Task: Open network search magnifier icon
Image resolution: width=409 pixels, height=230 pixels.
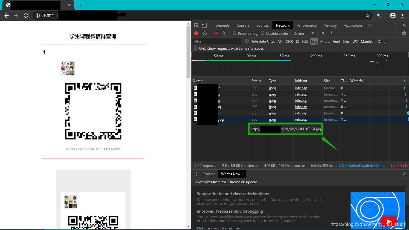Action: [224, 34]
